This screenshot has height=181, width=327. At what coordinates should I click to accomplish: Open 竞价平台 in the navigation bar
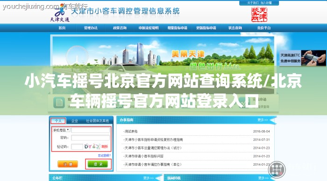(x=264, y=28)
